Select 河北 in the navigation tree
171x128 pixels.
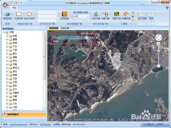coord(15,61)
